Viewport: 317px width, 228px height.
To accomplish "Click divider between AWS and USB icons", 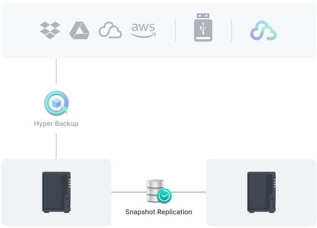I will click(175, 30).
